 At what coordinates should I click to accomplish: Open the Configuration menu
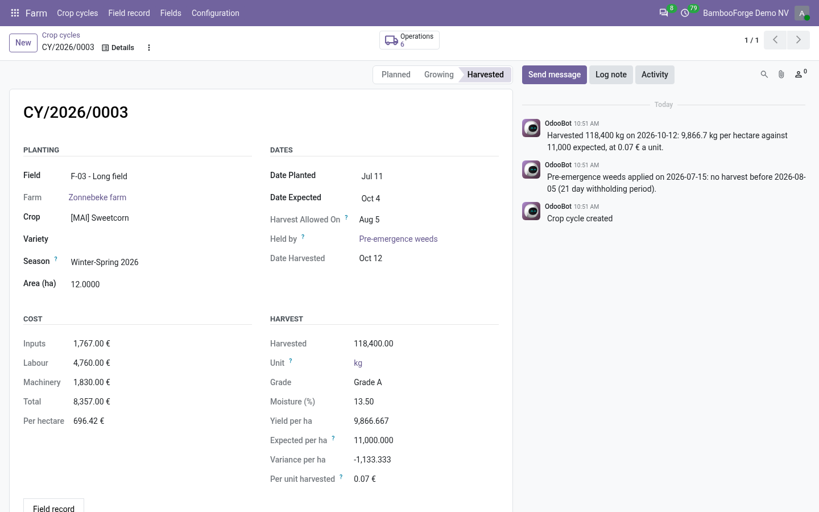pyautogui.click(x=216, y=13)
